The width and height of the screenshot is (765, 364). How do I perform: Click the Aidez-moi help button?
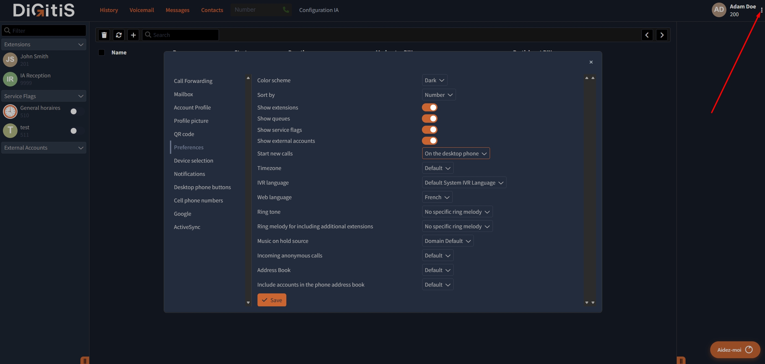click(735, 350)
